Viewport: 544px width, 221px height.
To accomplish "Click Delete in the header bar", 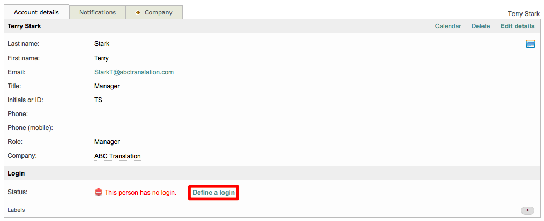I will 480,26.
